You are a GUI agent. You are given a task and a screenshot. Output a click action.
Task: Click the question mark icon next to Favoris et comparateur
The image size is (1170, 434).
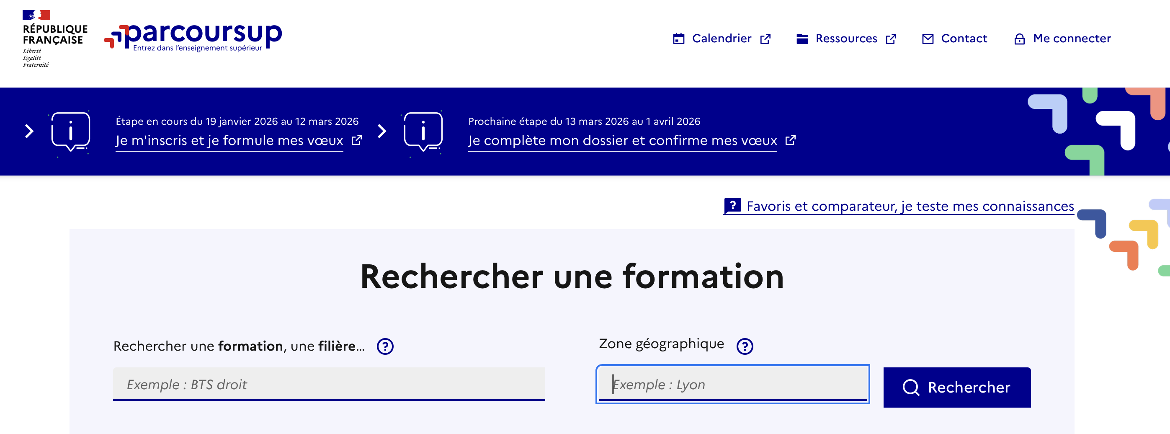[733, 205]
